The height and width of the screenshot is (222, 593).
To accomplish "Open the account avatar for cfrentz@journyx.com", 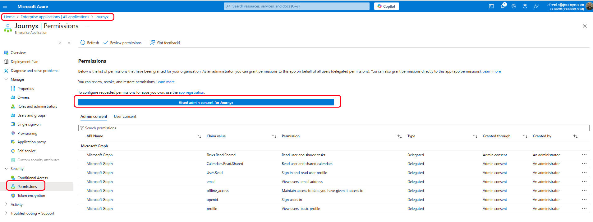I will click(589, 6).
